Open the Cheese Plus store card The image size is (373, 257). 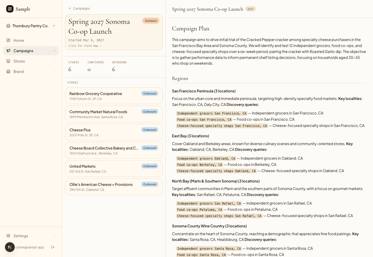pos(114,132)
